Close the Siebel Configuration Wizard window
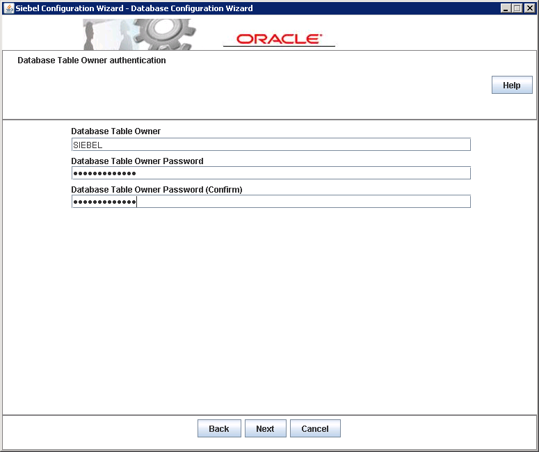The width and height of the screenshot is (539, 452). 530,8
